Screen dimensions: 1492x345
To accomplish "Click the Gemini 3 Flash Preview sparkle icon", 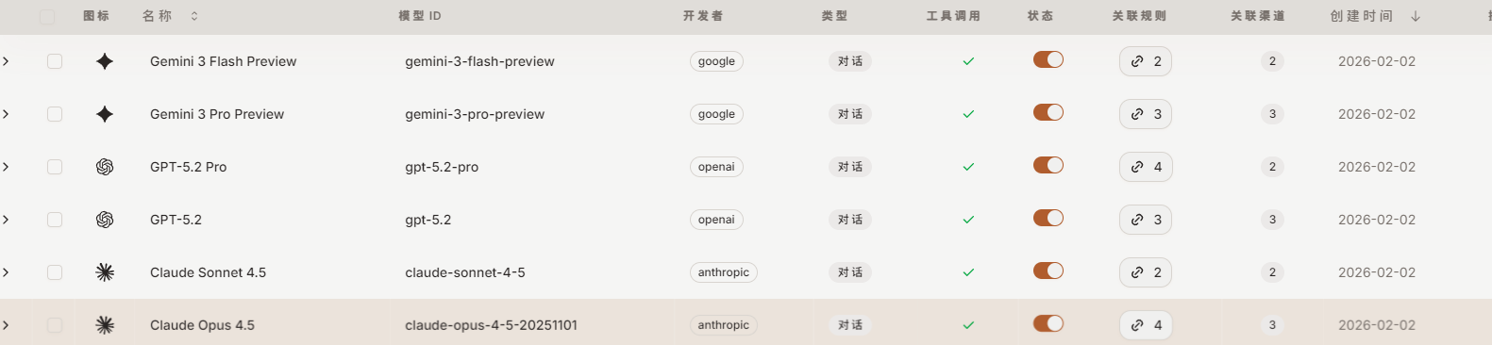I will tap(105, 61).
